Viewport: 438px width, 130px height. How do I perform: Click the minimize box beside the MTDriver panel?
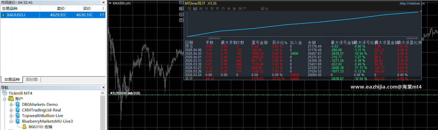tap(181, 3)
